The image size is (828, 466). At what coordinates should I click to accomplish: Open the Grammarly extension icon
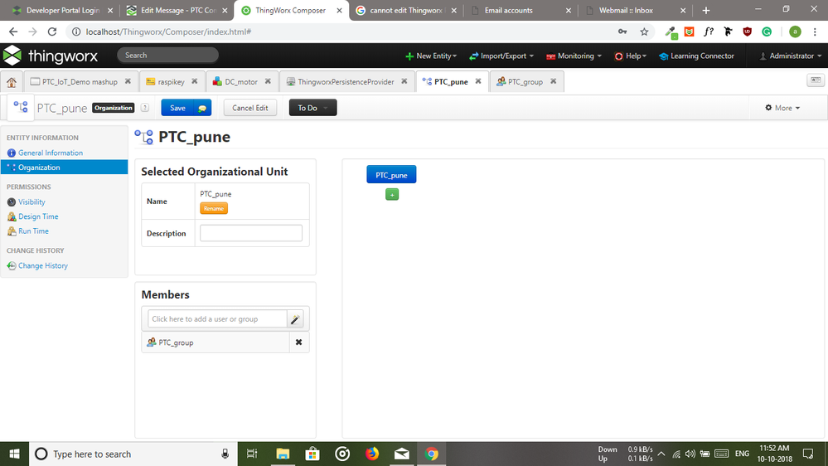tap(767, 32)
